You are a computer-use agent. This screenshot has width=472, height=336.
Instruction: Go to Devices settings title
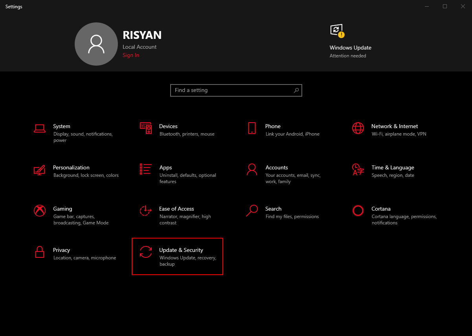[169, 126]
